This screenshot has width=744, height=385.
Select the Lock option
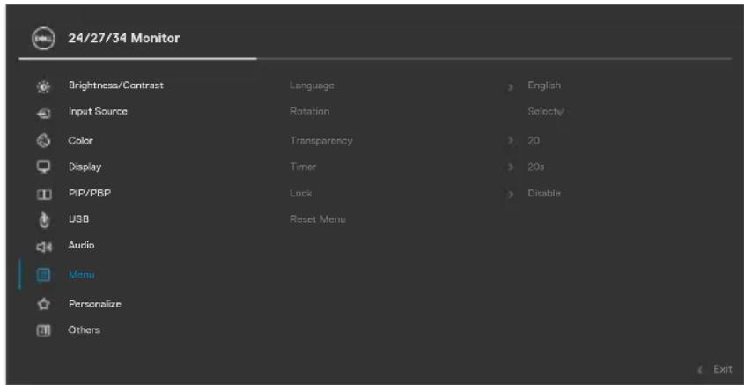point(301,193)
